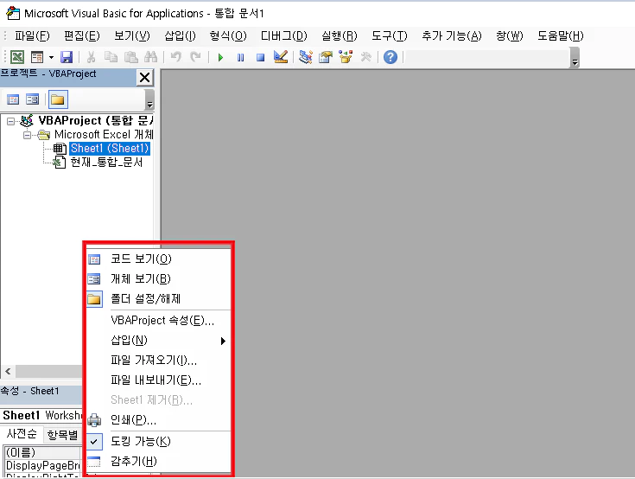Save the workbook with the floppy disk icon
Viewport: 635px width, 479px height.
(x=67, y=57)
